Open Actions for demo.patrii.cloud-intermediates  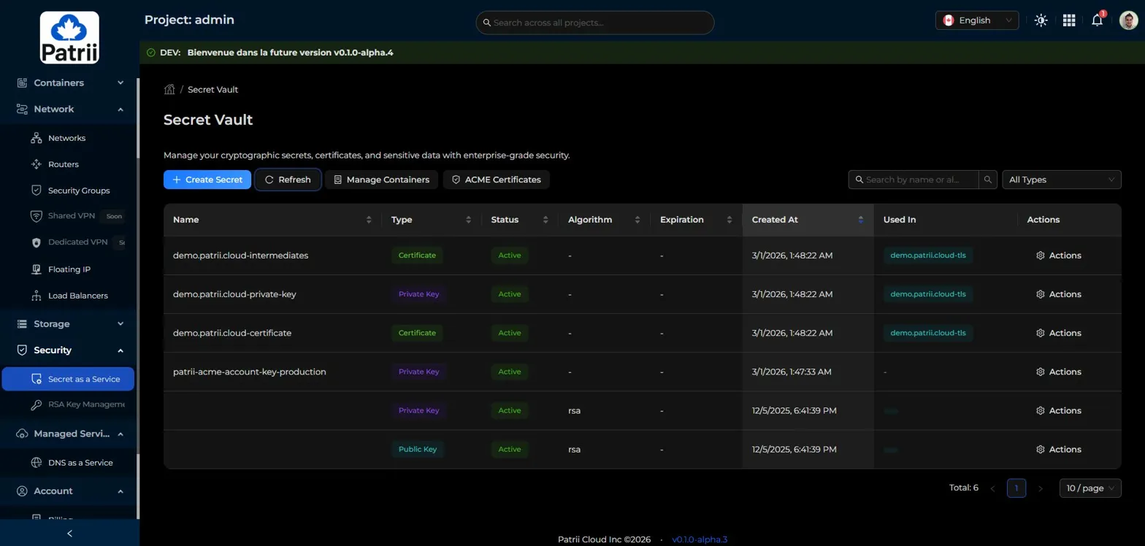[x=1059, y=255]
